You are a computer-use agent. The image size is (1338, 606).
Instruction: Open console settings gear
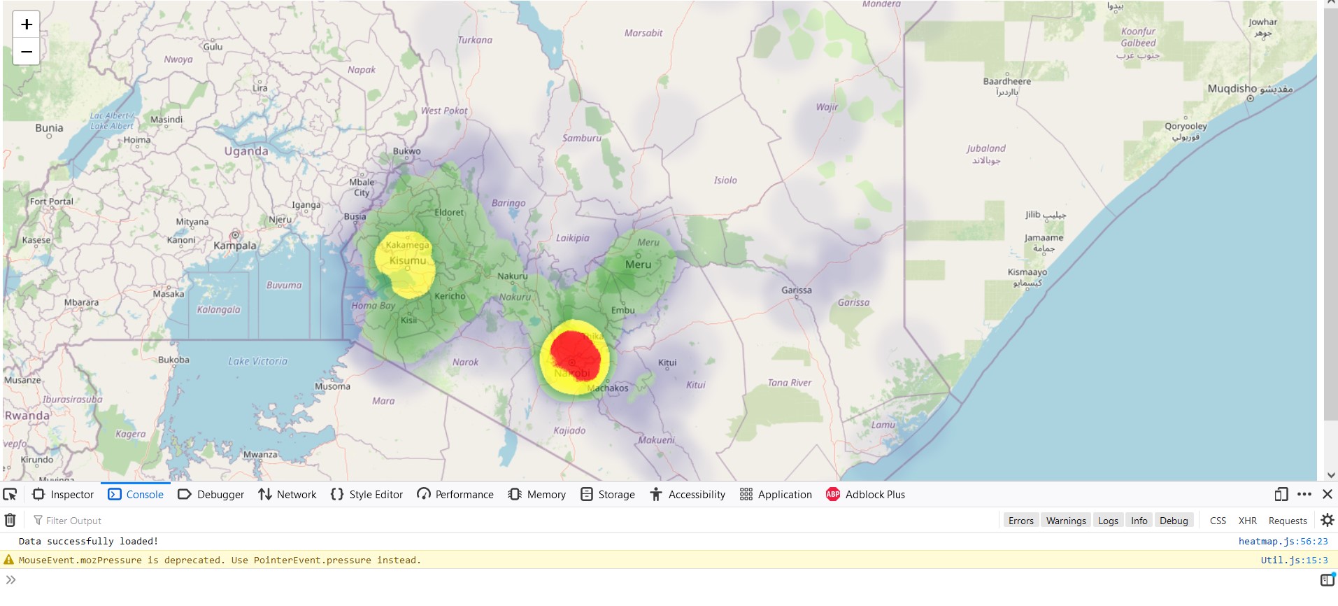coord(1327,520)
